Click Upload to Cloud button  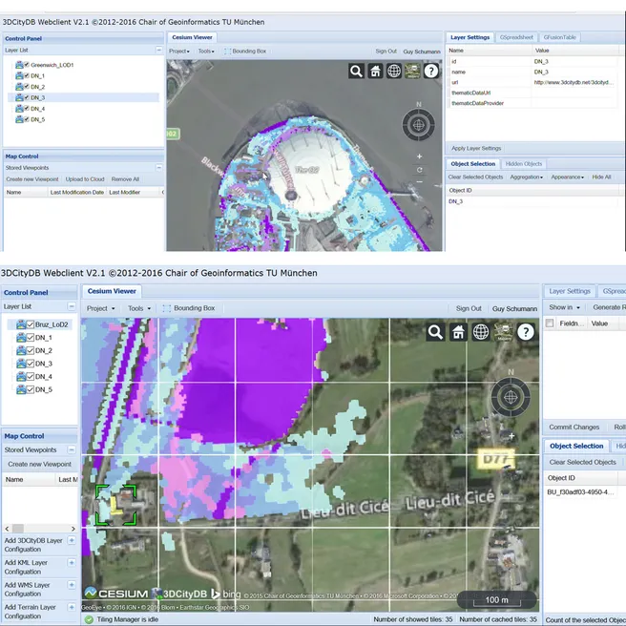point(85,179)
